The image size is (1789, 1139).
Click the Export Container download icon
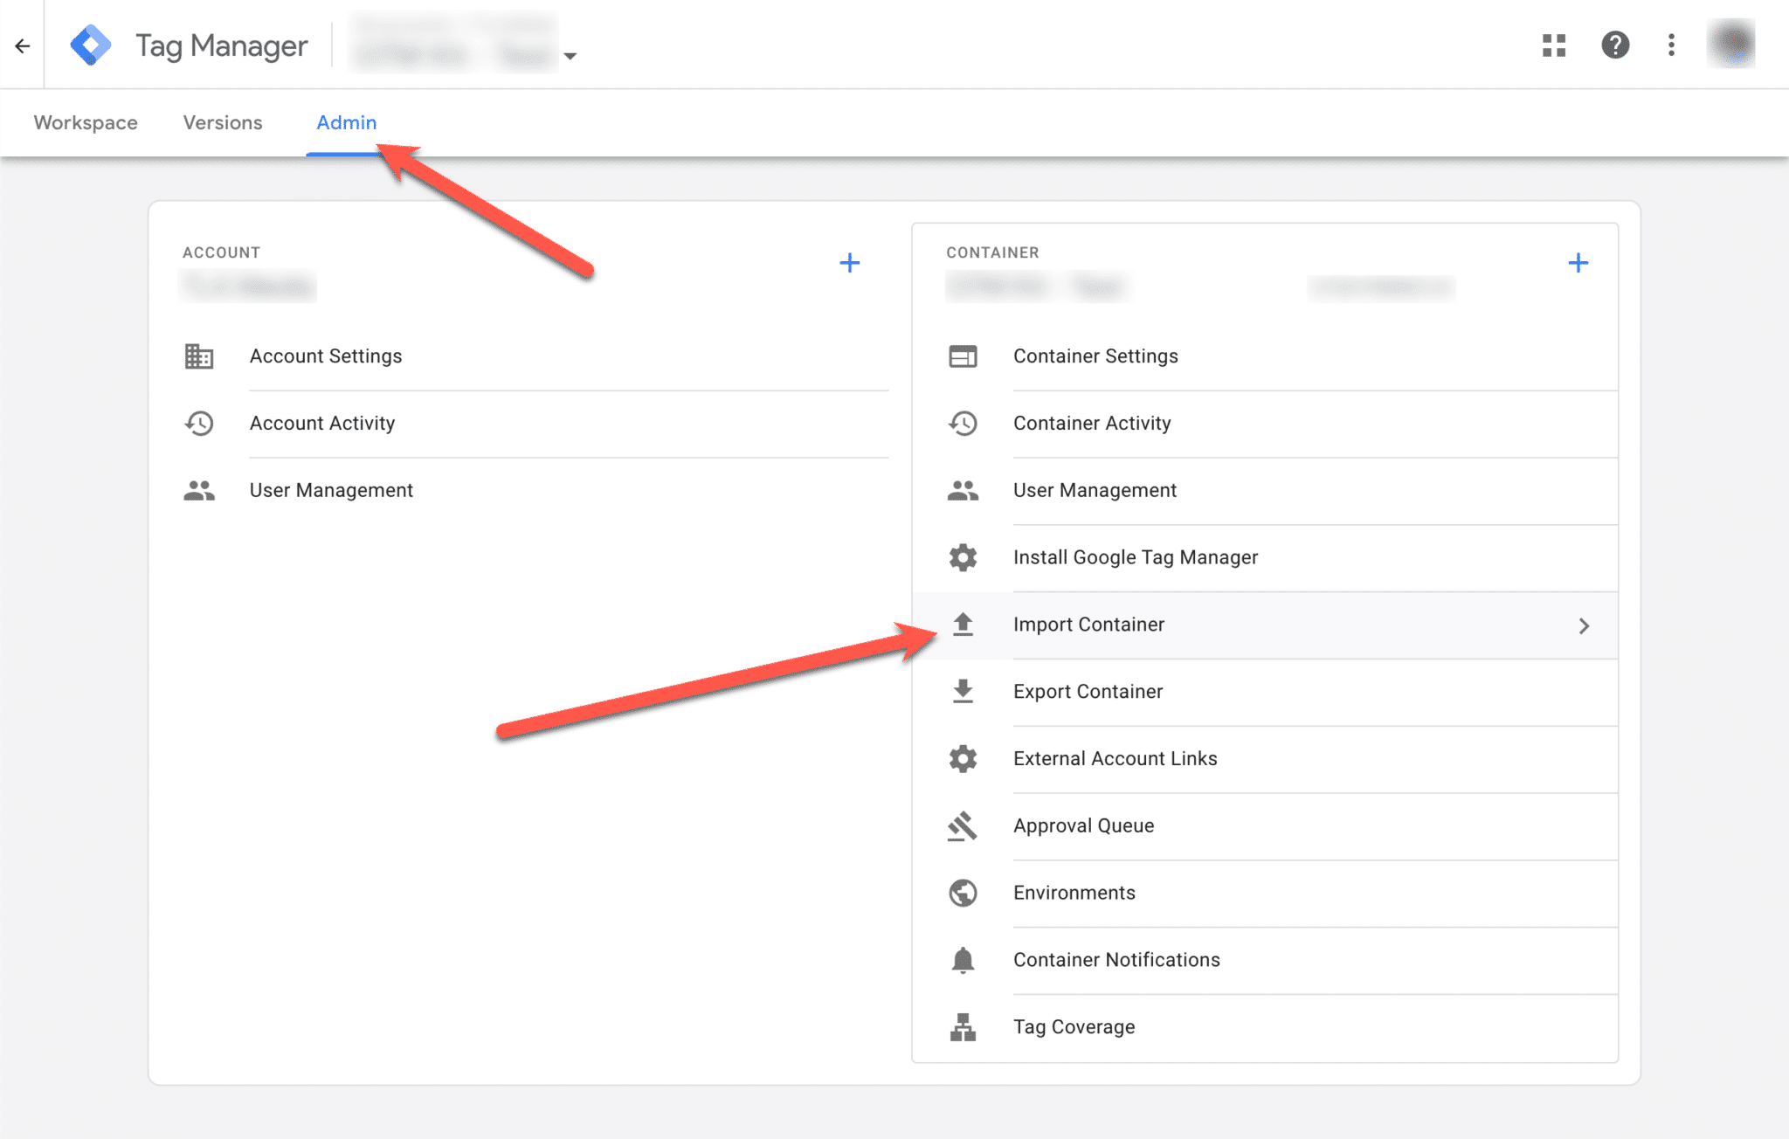pyautogui.click(x=963, y=692)
